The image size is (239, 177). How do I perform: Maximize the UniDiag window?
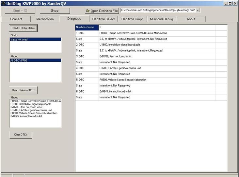tap(230, 3)
